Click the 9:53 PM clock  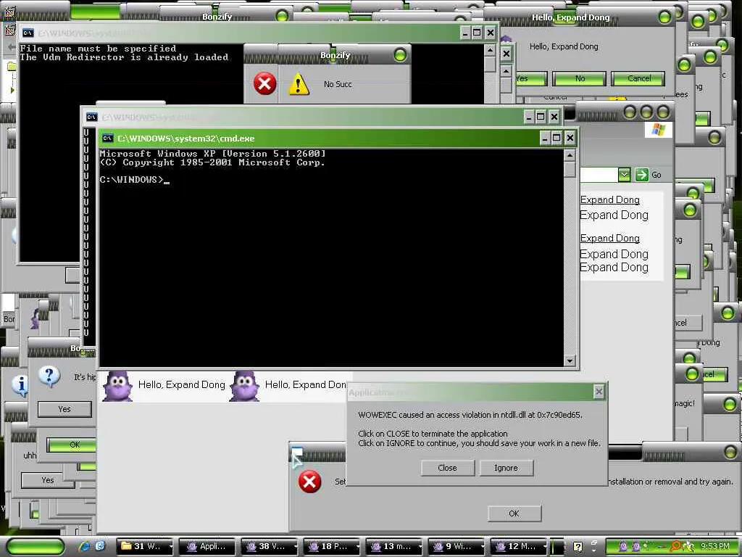click(x=715, y=546)
